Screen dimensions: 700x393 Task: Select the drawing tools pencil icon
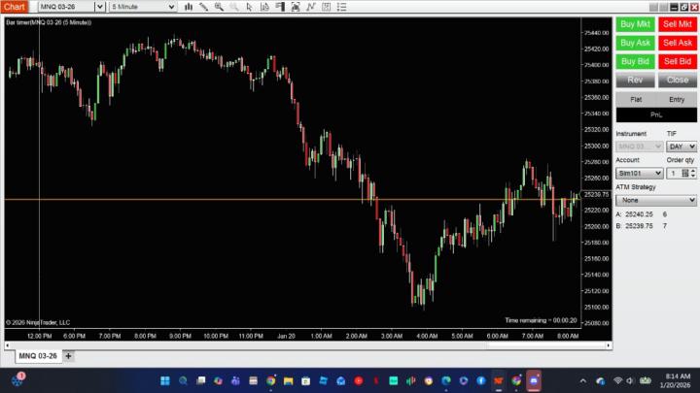pyautogui.click(x=204, y=7)
